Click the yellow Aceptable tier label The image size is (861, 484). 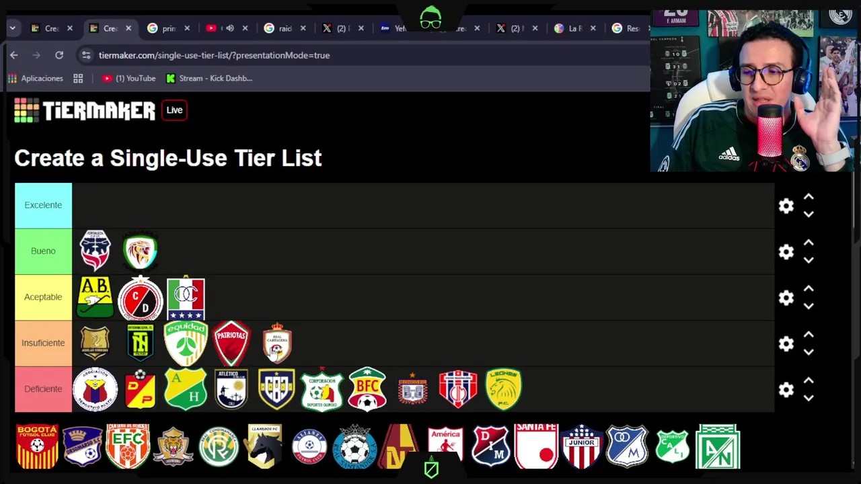(x=43, y=296)
